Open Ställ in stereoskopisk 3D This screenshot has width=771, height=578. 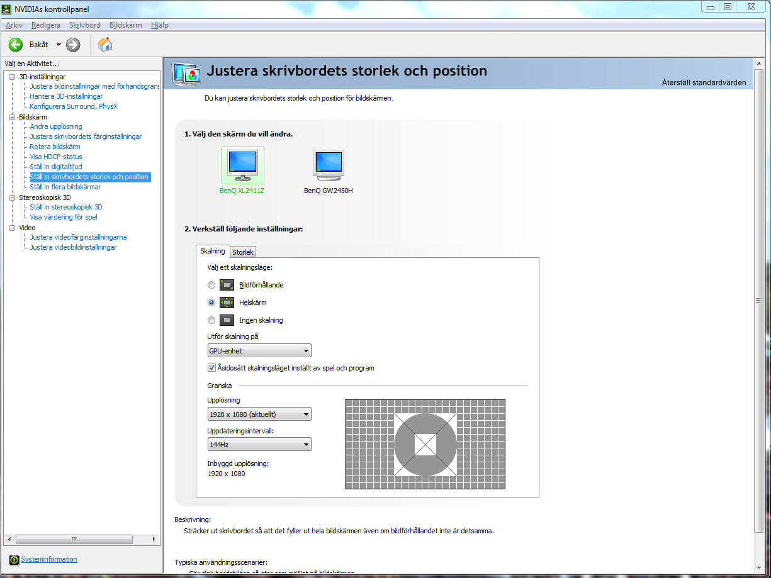point(66,207)
